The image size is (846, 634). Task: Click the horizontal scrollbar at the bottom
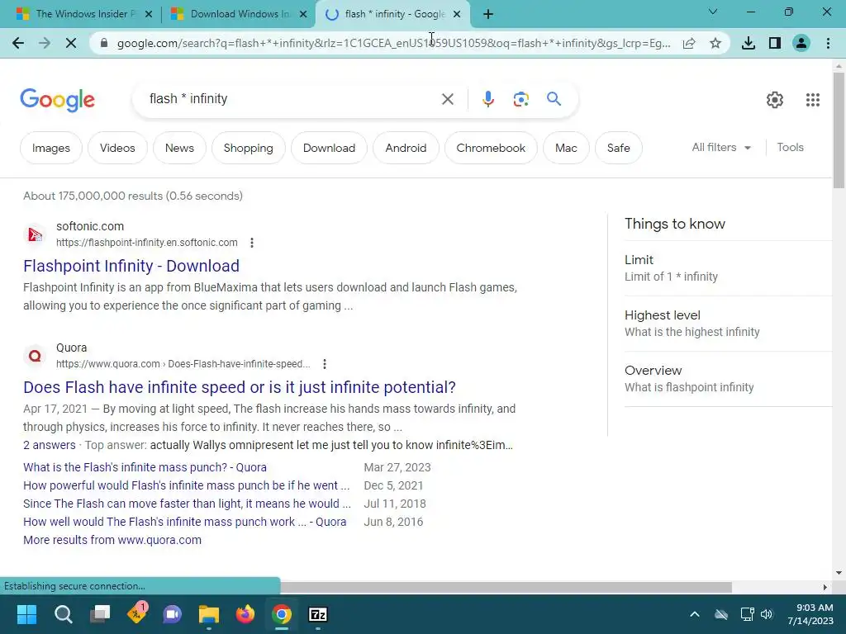tap(506, 587)
